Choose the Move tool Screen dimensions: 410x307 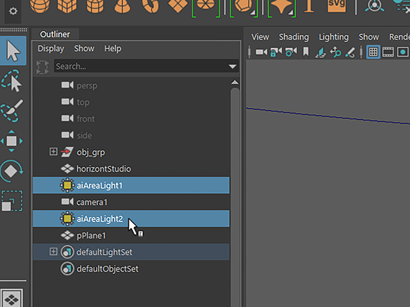tap(12, 141)
